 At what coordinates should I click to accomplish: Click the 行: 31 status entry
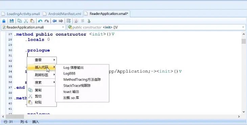8,122
